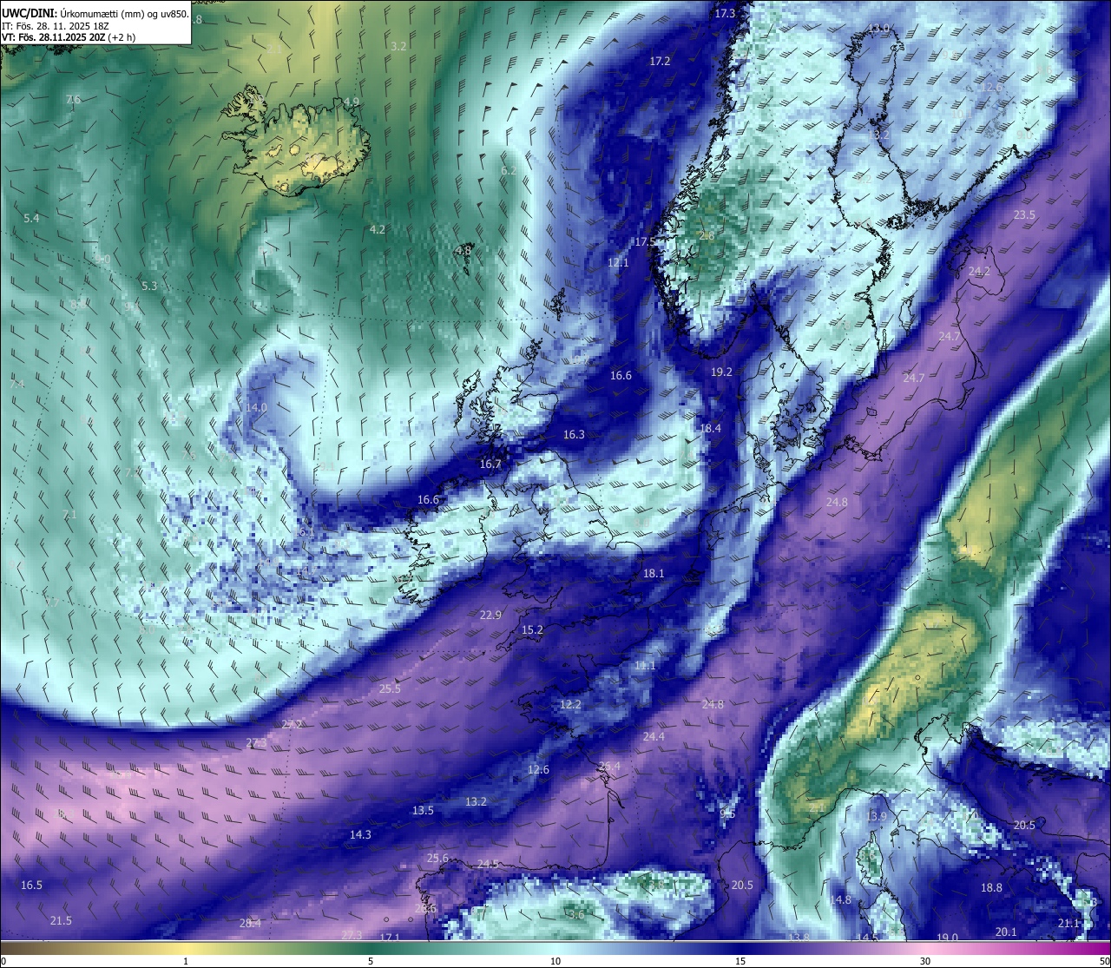Click the 7.6 value west of Iceland
The image size is (1111, 968).
pos(73,100)
